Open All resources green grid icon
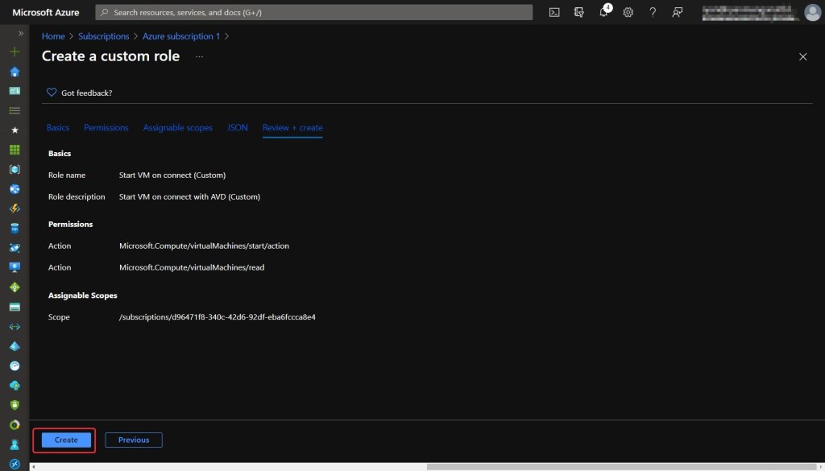This screenshot has height=471, width=825. [x=15, y=150]
